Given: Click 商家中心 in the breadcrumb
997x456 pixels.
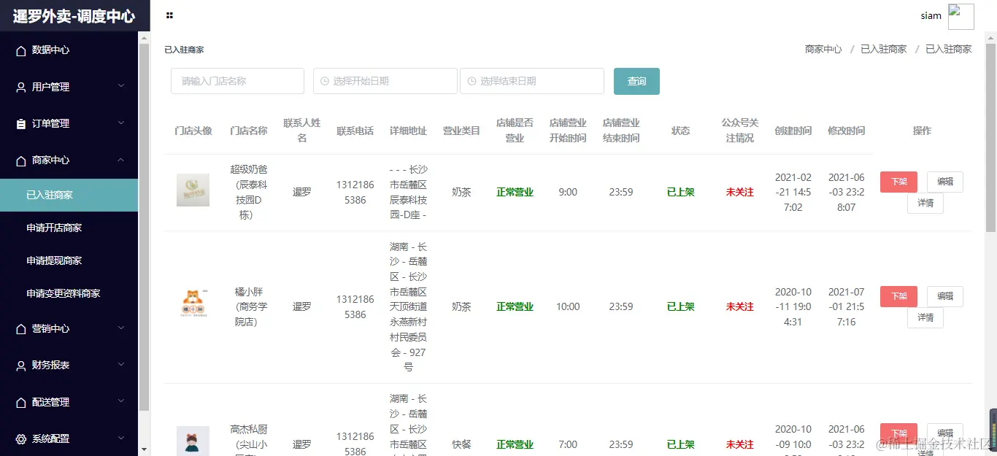Looking at the screenshot, I should (823, 49).
